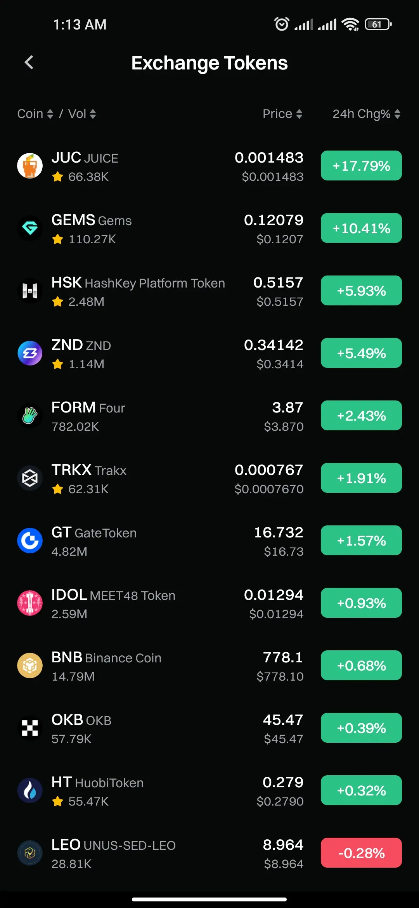Toggle favorite star for TRKX
Viewport: 419px width, 908px height.
click(57, 489)
